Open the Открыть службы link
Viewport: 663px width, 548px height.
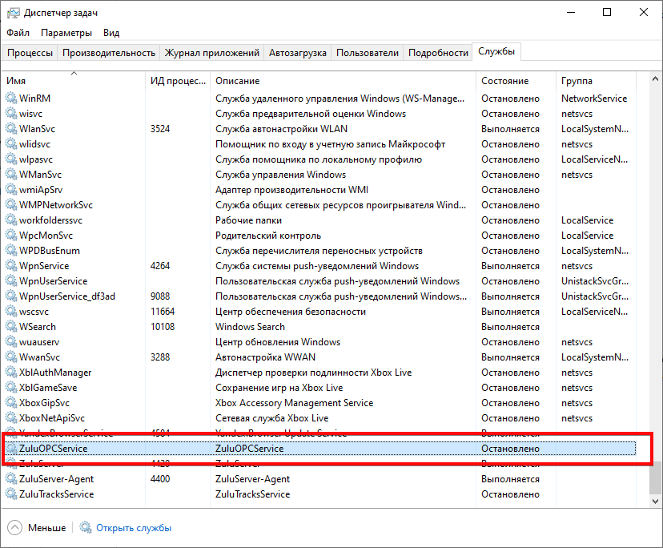click(x=134, y=528)
